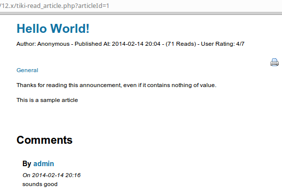Click the Thanks for reading sentence start
282x196 pixels.
[x=42, y=85]
